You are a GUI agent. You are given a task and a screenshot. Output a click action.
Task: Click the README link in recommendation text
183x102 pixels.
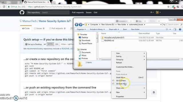[x=65, y=49]
